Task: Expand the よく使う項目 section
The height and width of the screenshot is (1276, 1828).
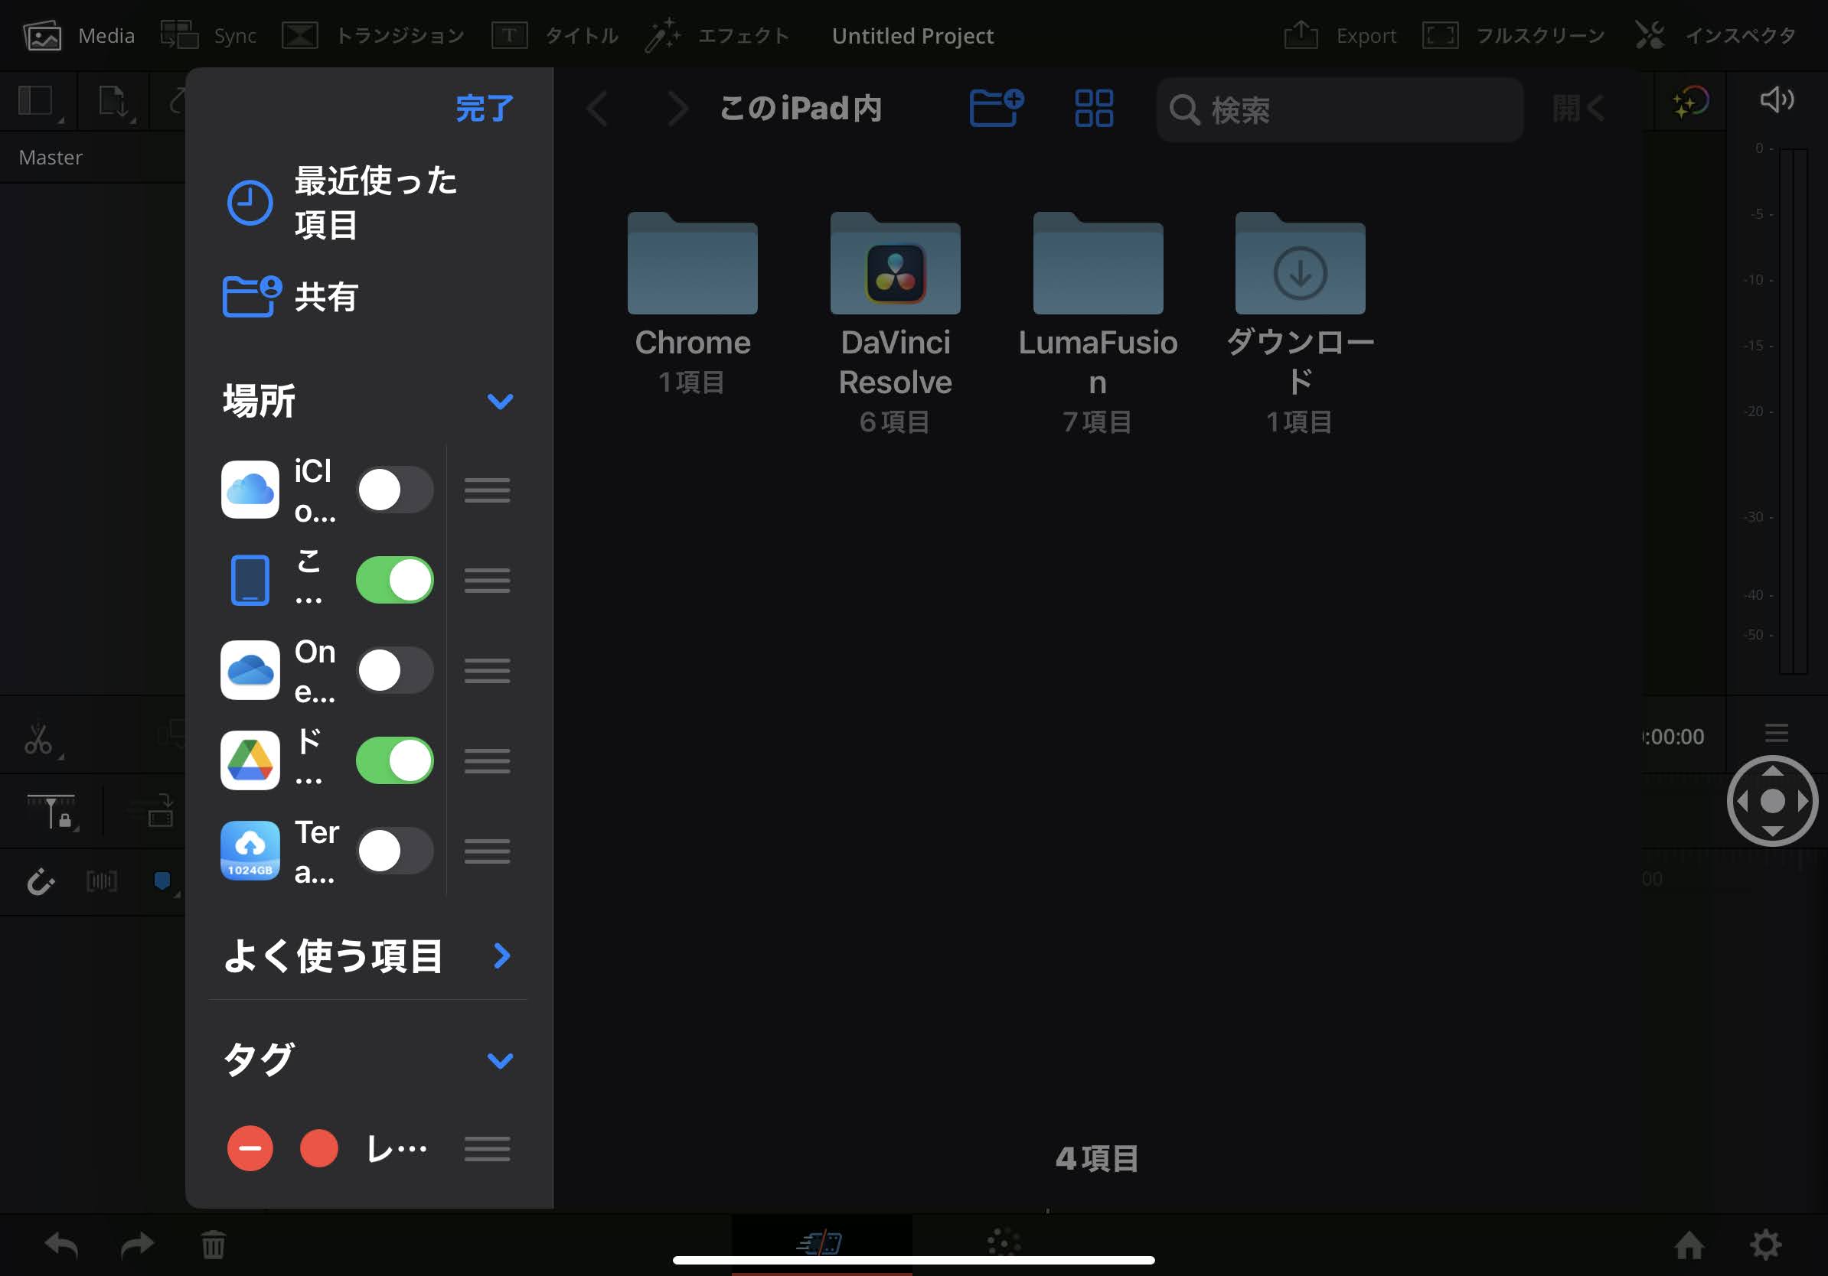Action: (x=501, y=955)
